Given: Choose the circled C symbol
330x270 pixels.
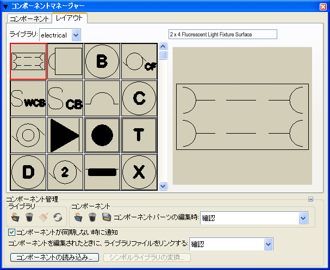Looking at the screenshot, I should (x=139, y=98).
